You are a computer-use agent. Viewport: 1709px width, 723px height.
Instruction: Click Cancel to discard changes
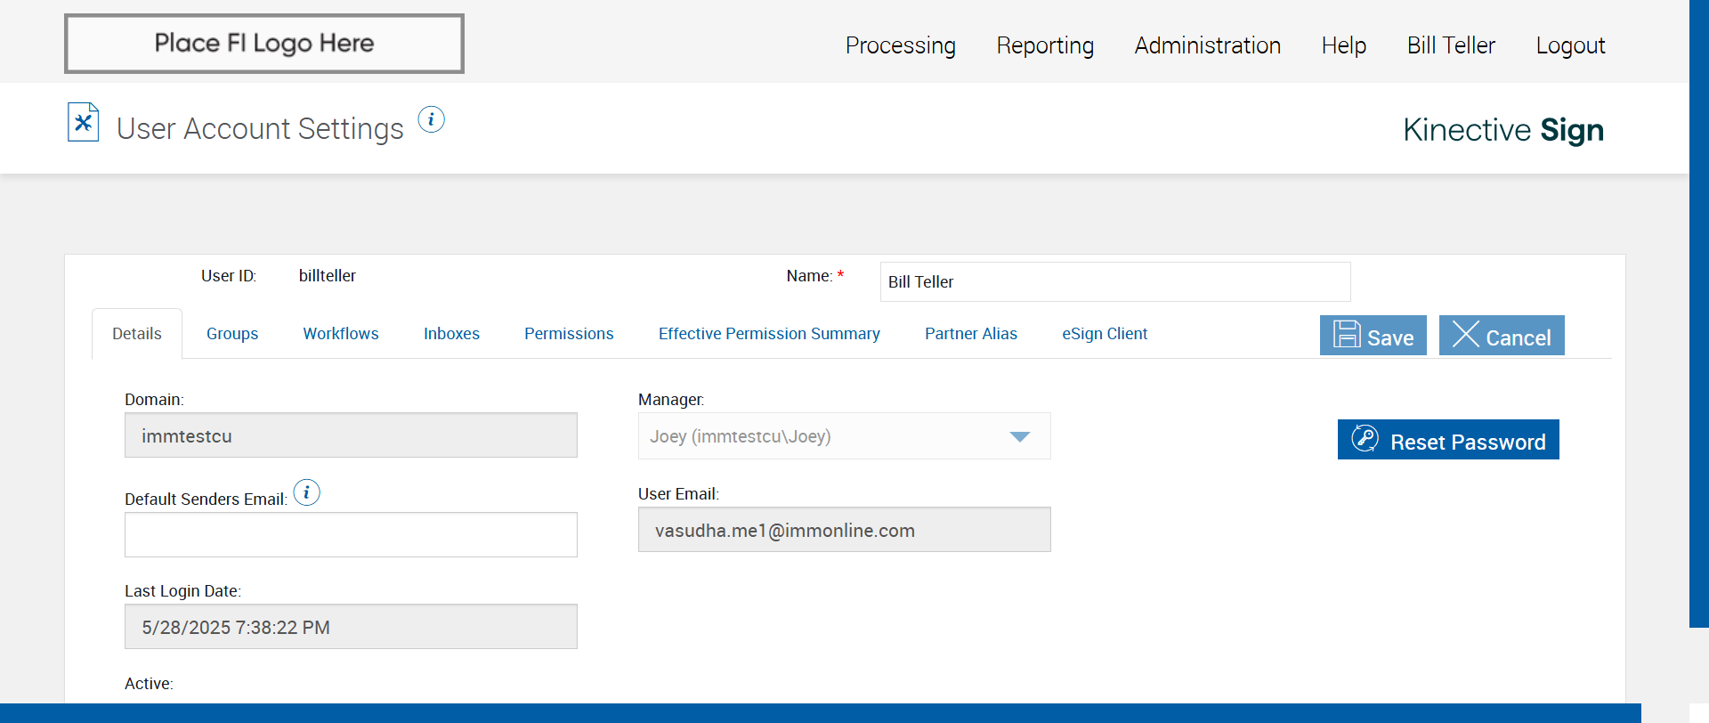click(1501, 336)
